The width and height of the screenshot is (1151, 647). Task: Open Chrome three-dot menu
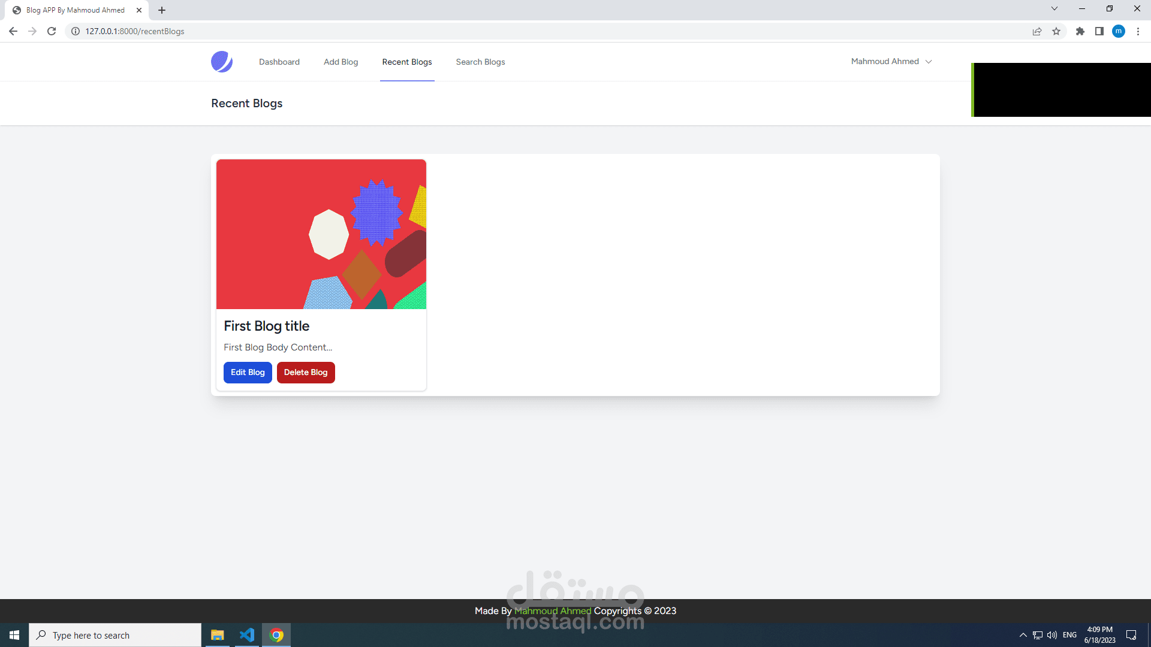(x=1138, y=31)
